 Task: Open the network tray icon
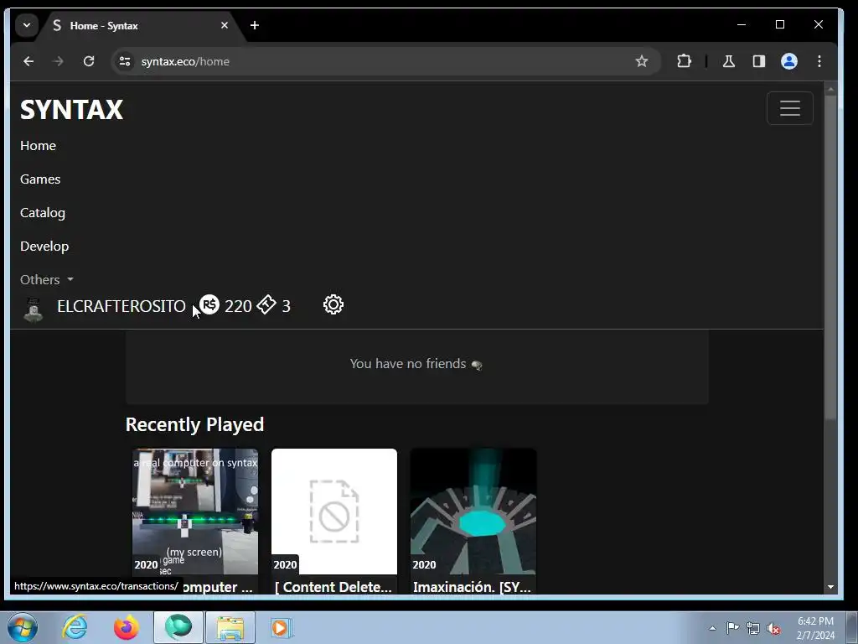(753, 628)
